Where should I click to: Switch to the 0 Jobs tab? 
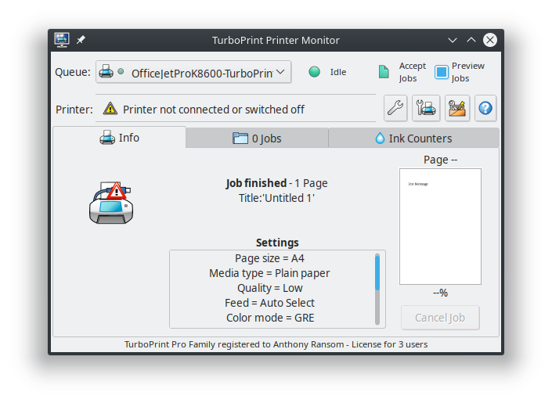(x=257, y=139)
